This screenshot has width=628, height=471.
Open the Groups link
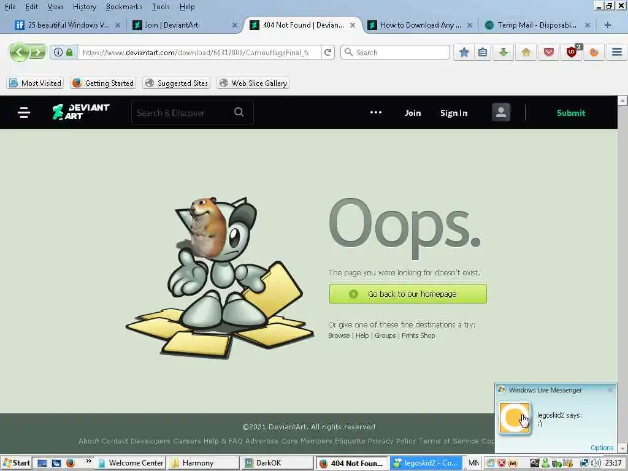click(385, 335)
